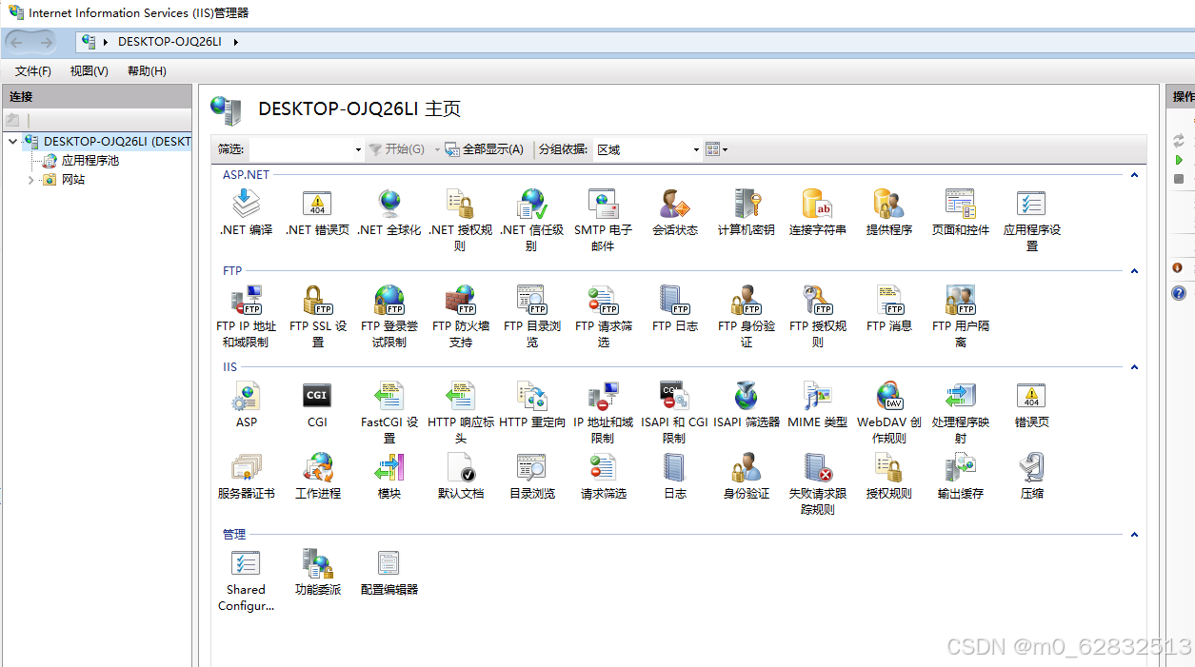Collapse the FTP group section
Viewport: 1195px width, 667px height.
tap(1134, 271)
